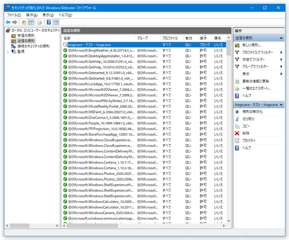Select the Microsoft.MSPaint rule row

(x=144, y=112)
